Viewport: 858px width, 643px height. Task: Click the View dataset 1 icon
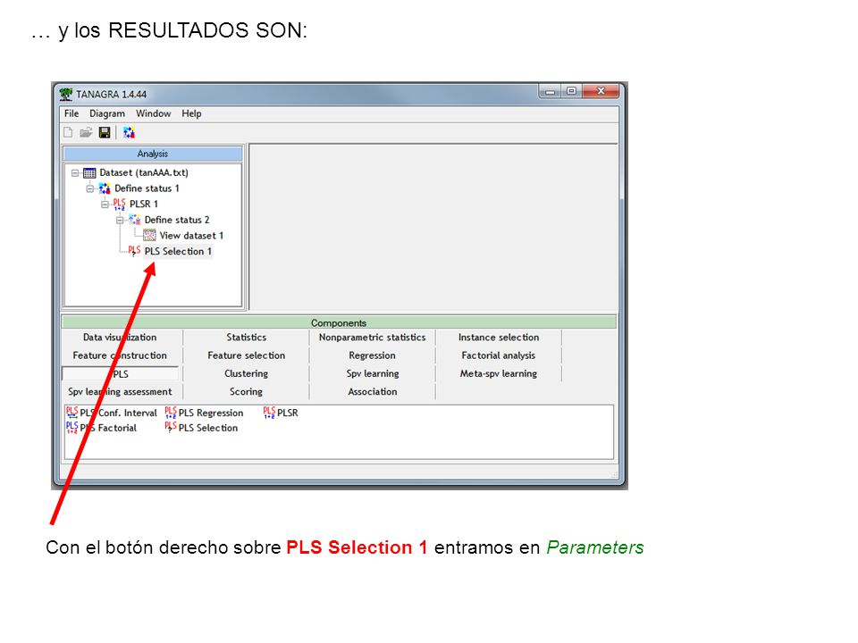point(149,236)
